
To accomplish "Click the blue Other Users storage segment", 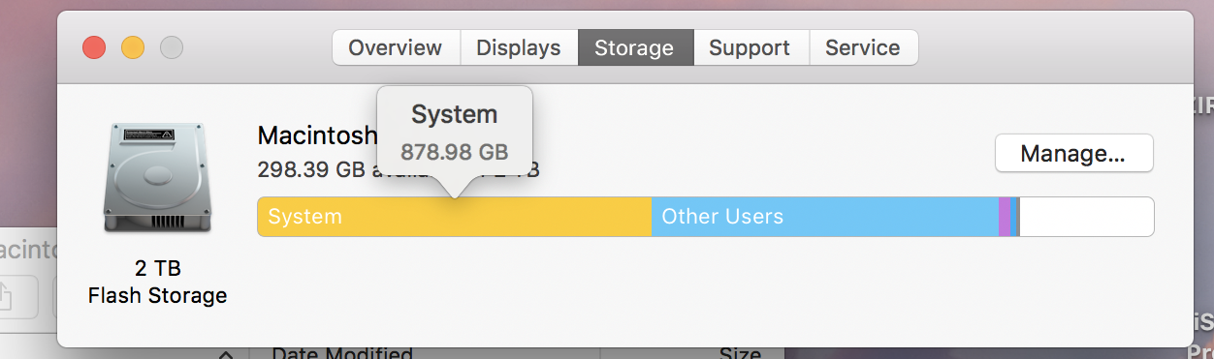I will [x=824, y=217].
